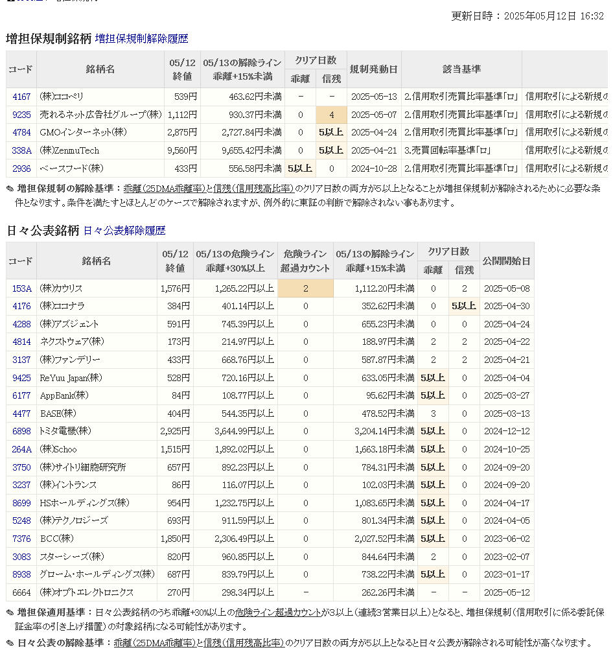The width and height of the screenshot is (613, 654).
Task: Open stock code 9425 ReYuu Japan
Action: tap(21, 378)
